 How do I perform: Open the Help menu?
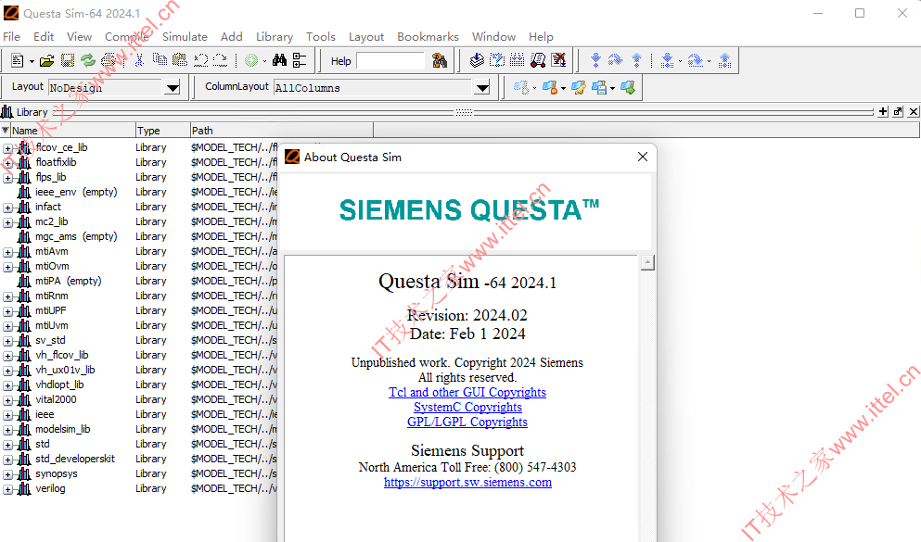(x=541, y=36)
